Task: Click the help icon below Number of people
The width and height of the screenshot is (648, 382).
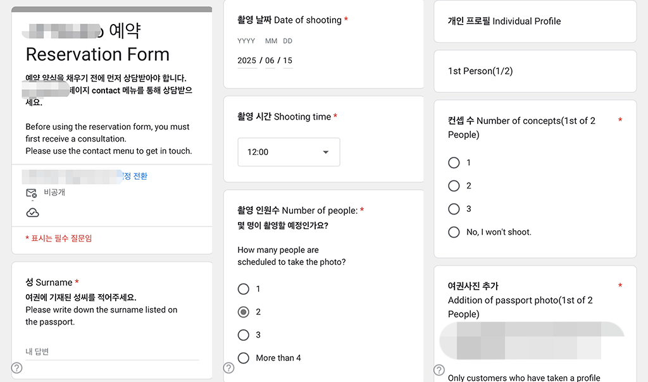Action: 228,367
